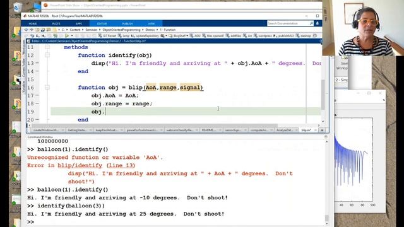Select Seminars in the address path
The width and height of the screenshot is (404, 227).
pyautogui.click(x=92, y=30)
